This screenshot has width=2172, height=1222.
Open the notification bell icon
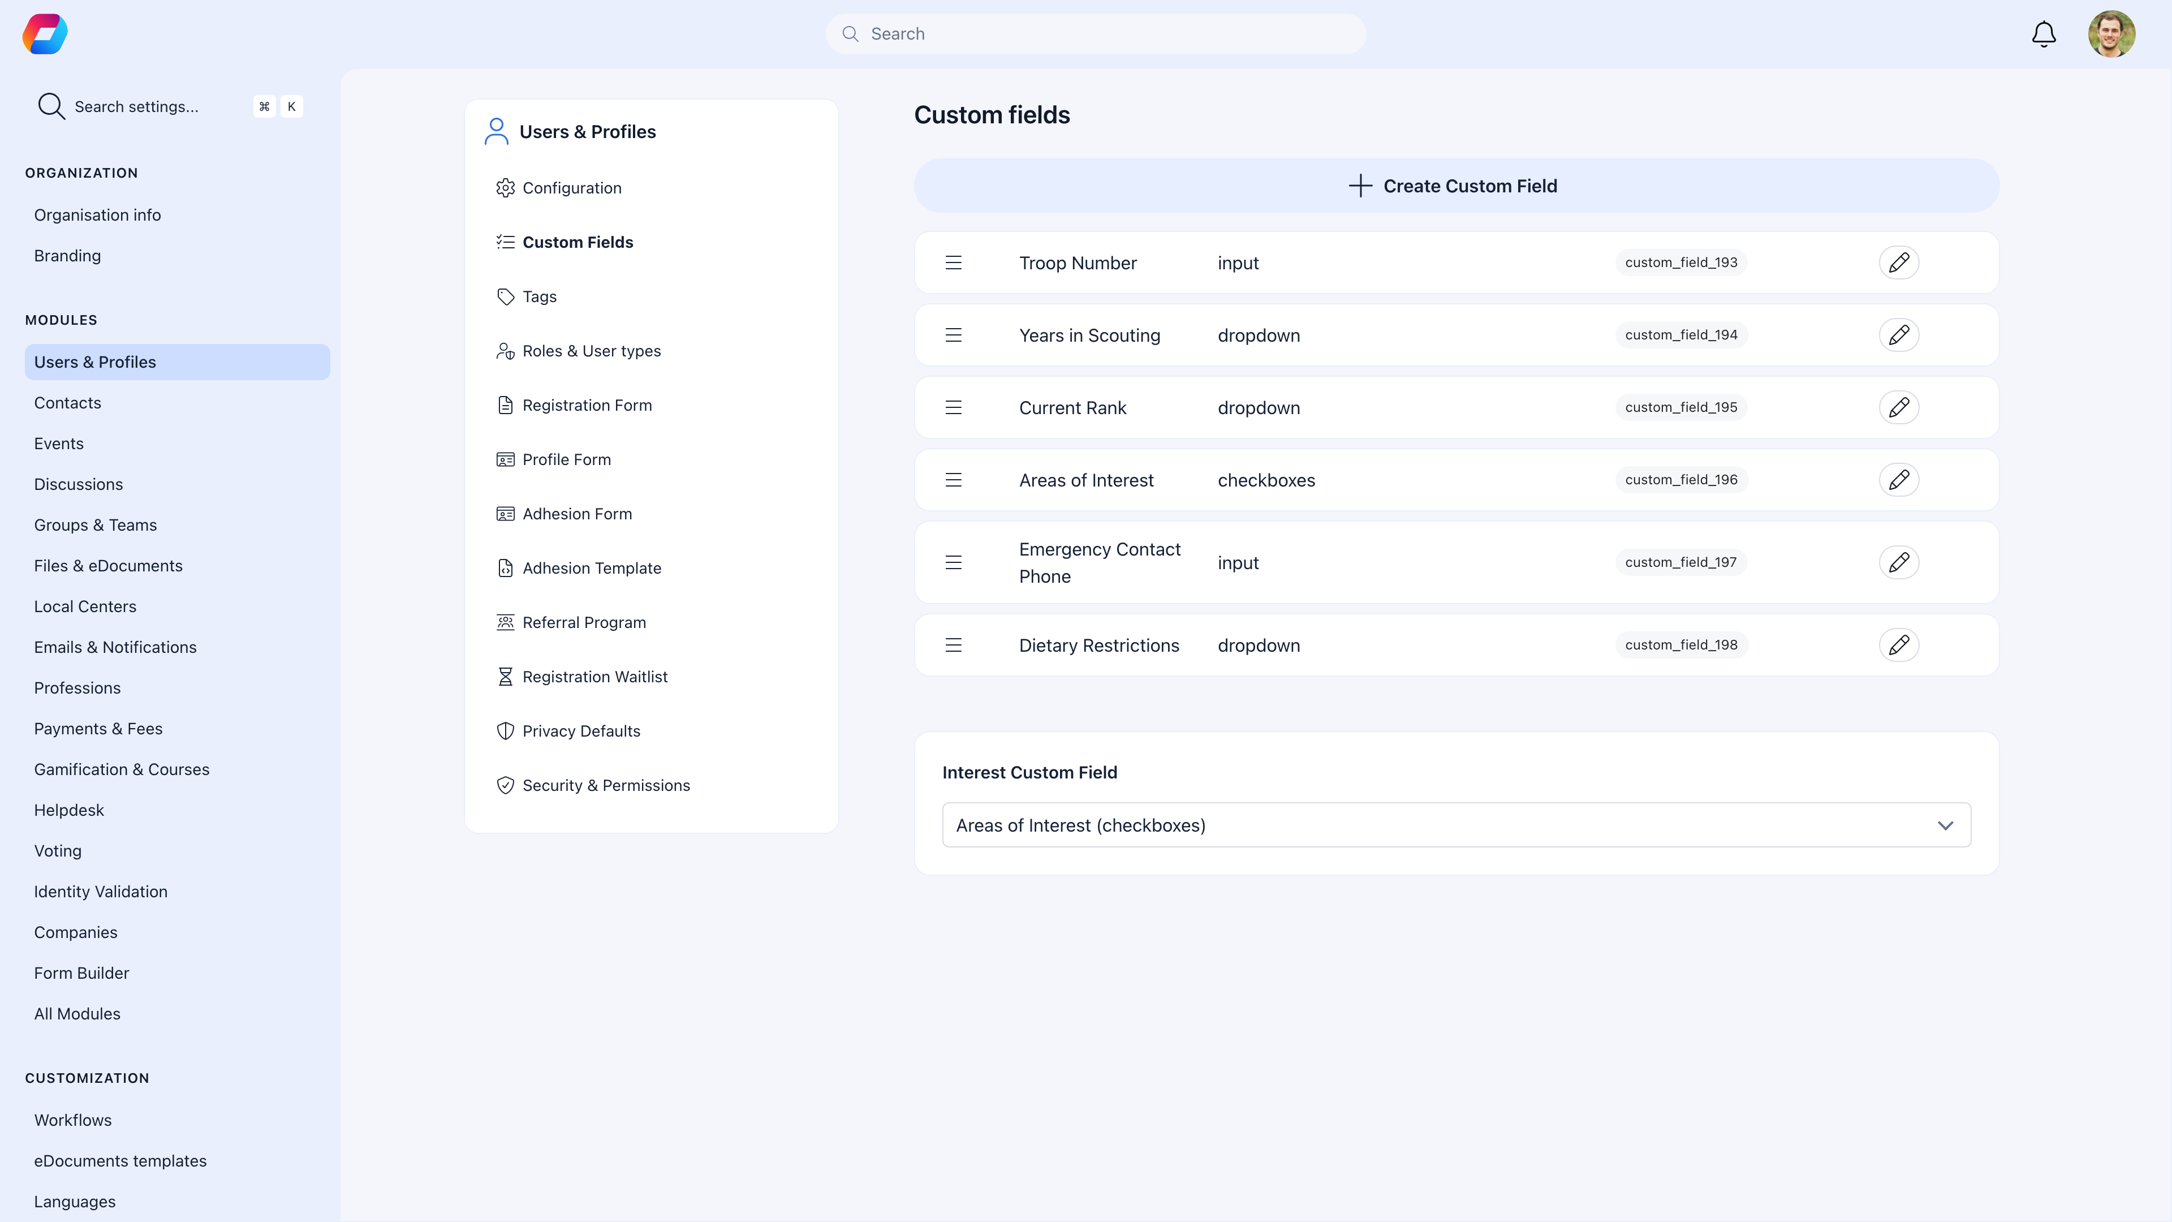2043,34
